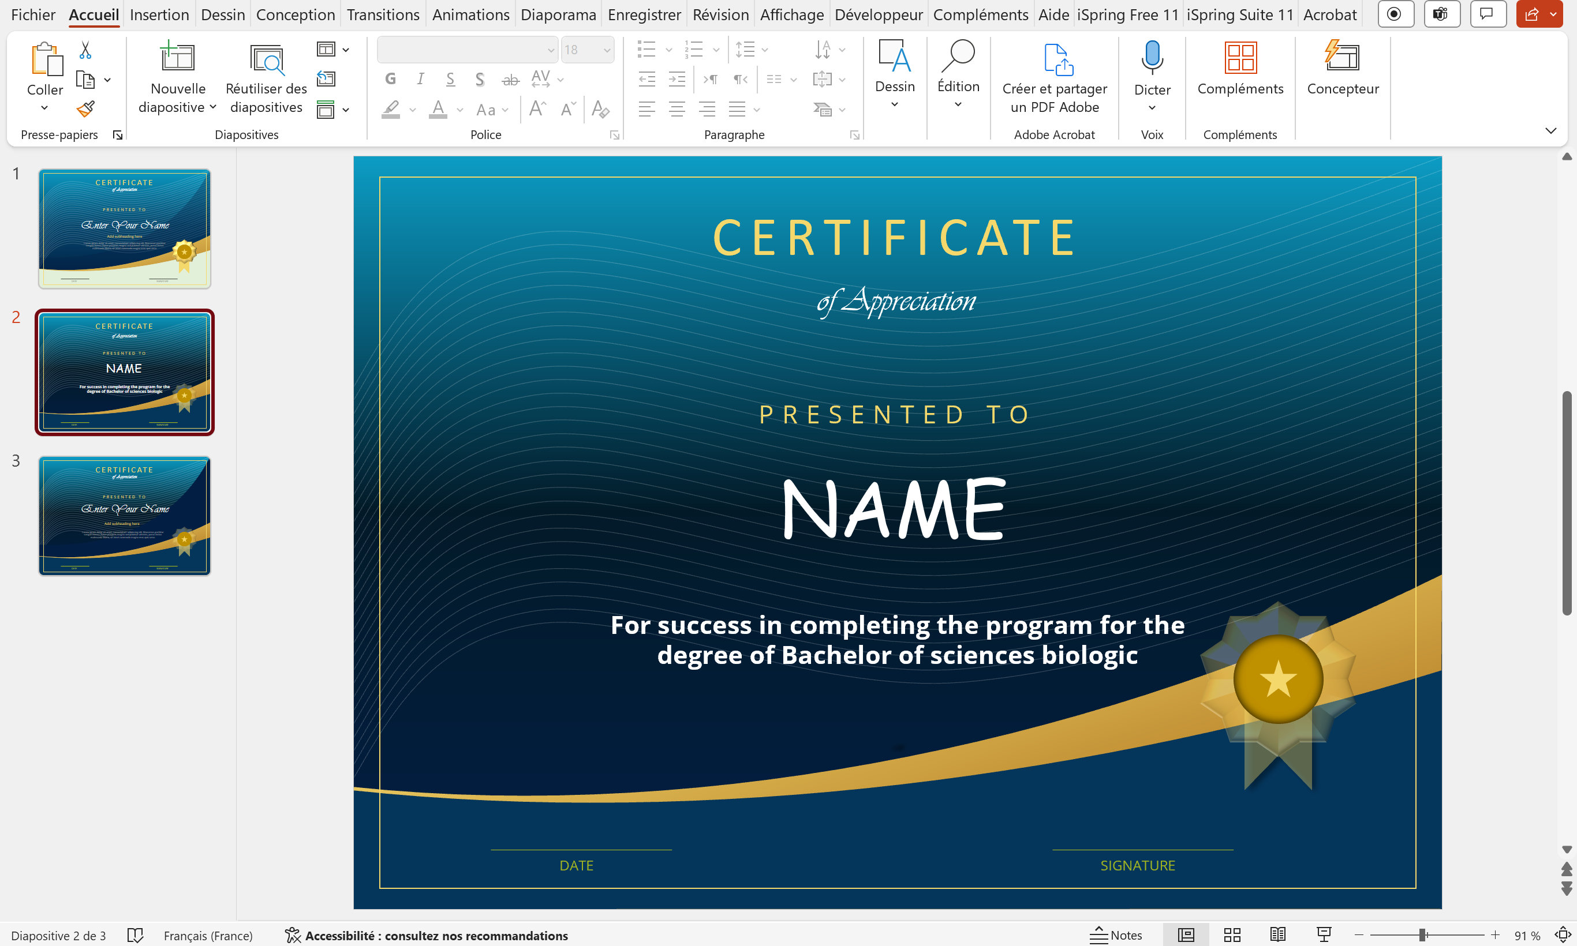Click the slide Section icon
The image size is (1577, 946).
pyautogui.click(x=326, y=109)
